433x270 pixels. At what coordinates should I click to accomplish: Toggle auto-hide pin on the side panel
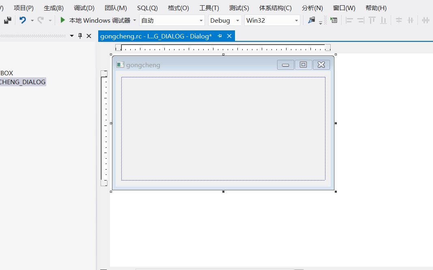[80, 36]
